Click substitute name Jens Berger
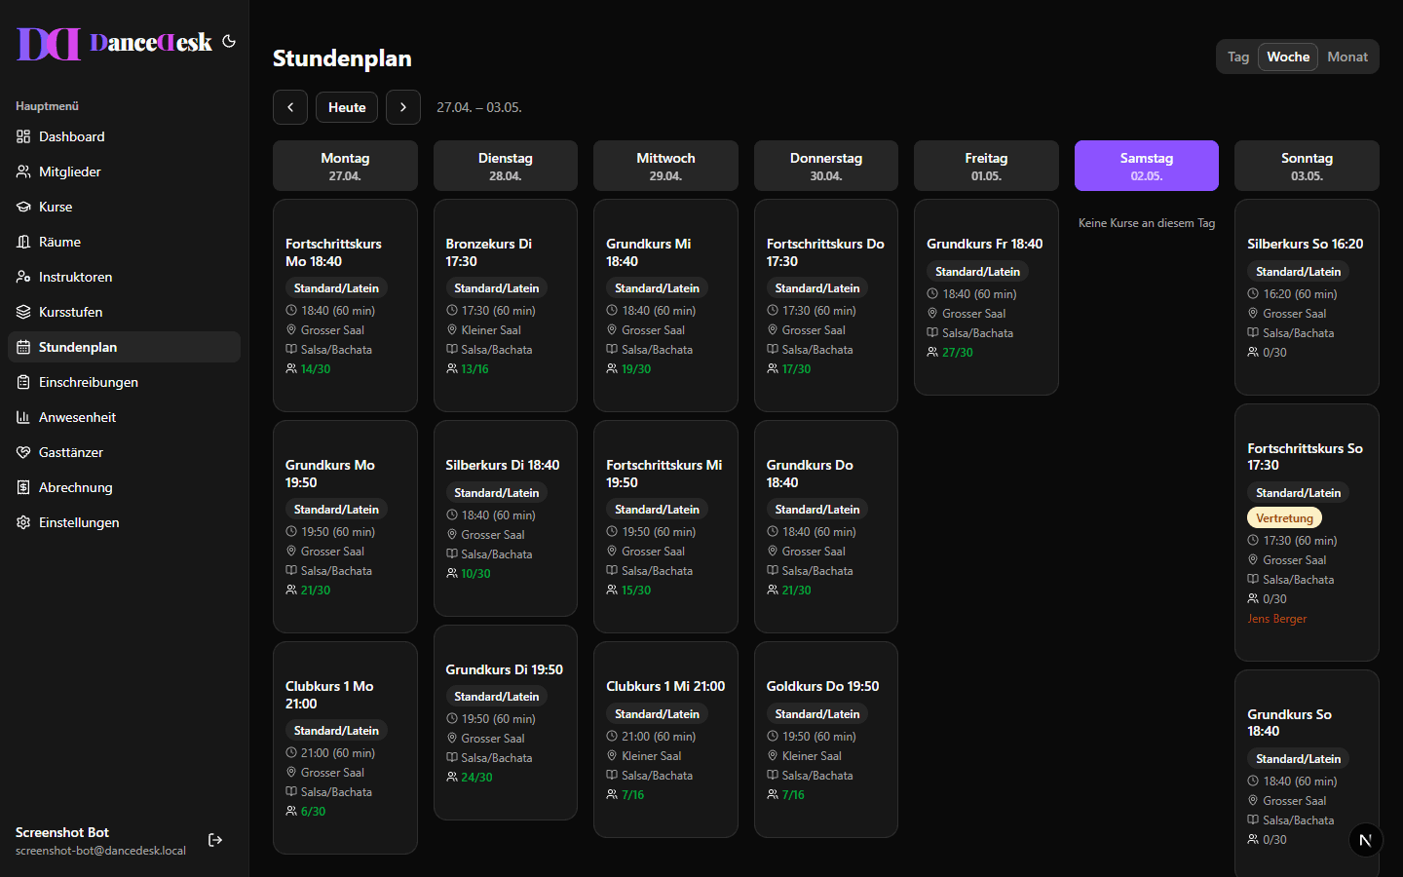Viewport: 1403px width, 877px height. (x=1276, y=619)
